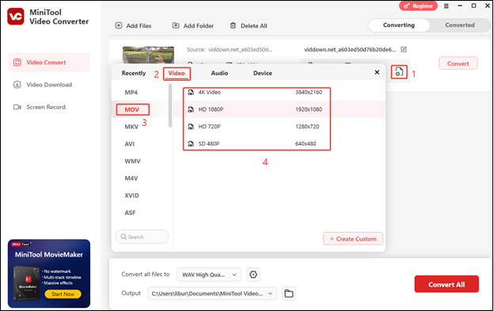Viewport: 494px width, 311px height.
Task: Click Start Now in the MovieMaker ad
Action: pos(63,294)
